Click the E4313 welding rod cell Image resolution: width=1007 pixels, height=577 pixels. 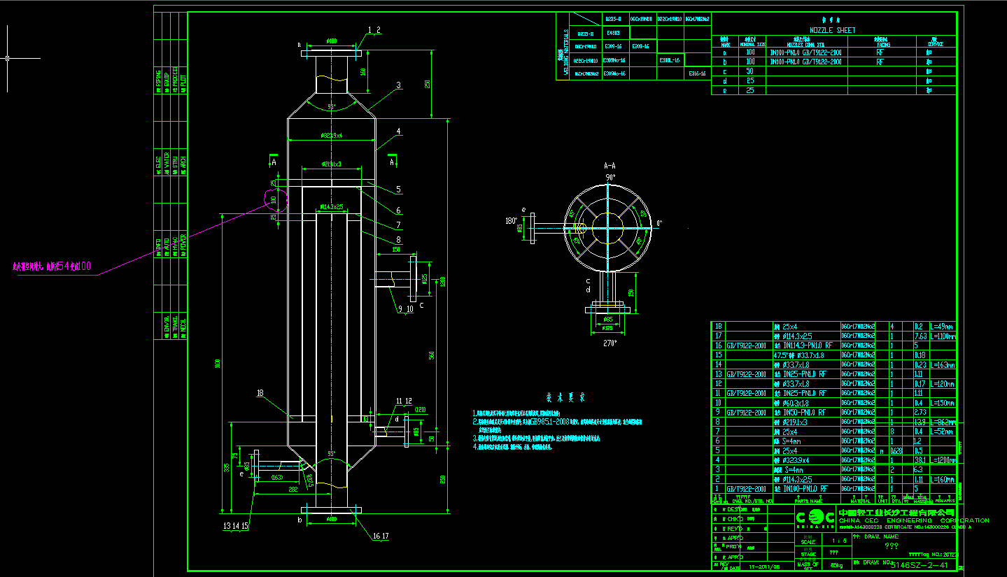click(x=614, y=32)
